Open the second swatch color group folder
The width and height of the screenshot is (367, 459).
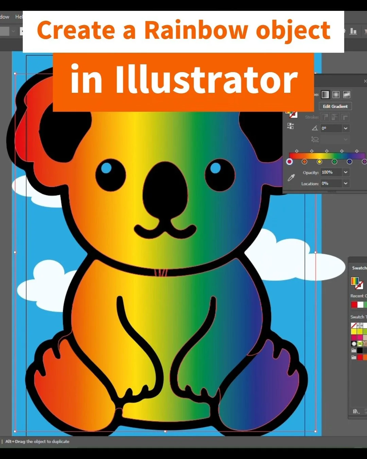(x=354, y=357)
